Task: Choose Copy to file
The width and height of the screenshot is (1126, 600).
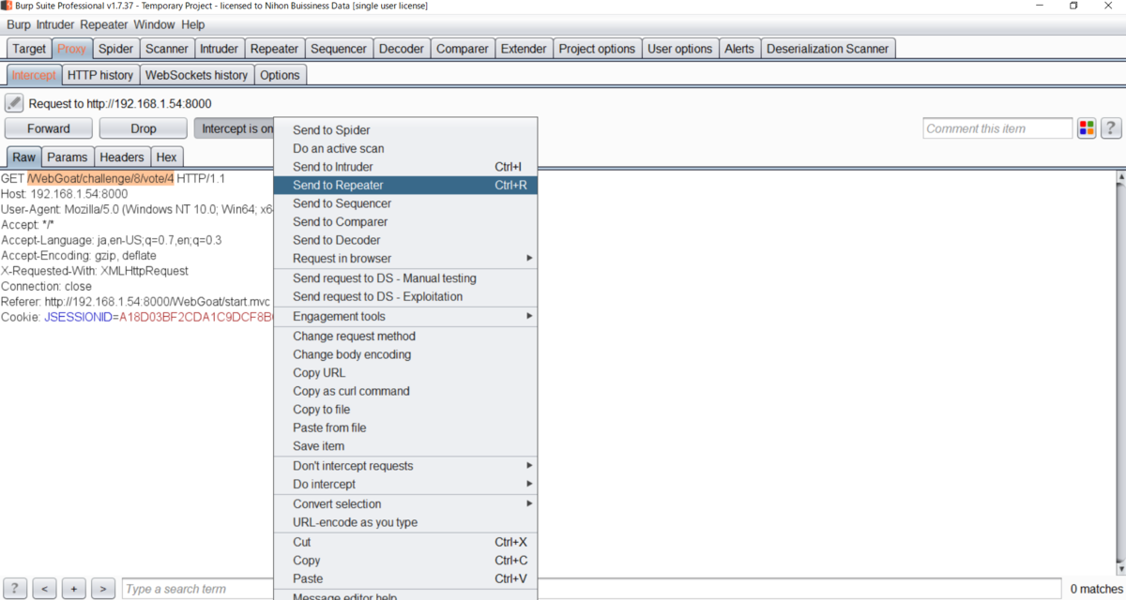Action: coord(405,410)
